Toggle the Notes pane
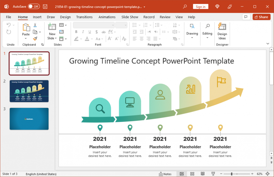The width and height of the screenshot is (274, 177). coord(165,174)
